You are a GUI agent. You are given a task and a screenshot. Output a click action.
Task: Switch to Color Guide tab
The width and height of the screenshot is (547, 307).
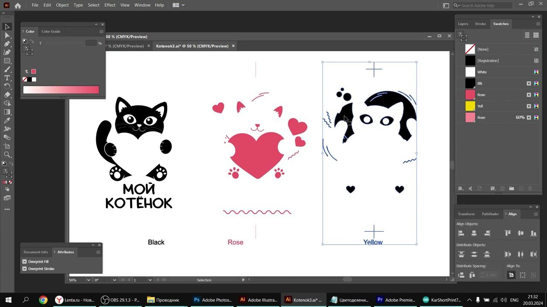coord(51,32)
